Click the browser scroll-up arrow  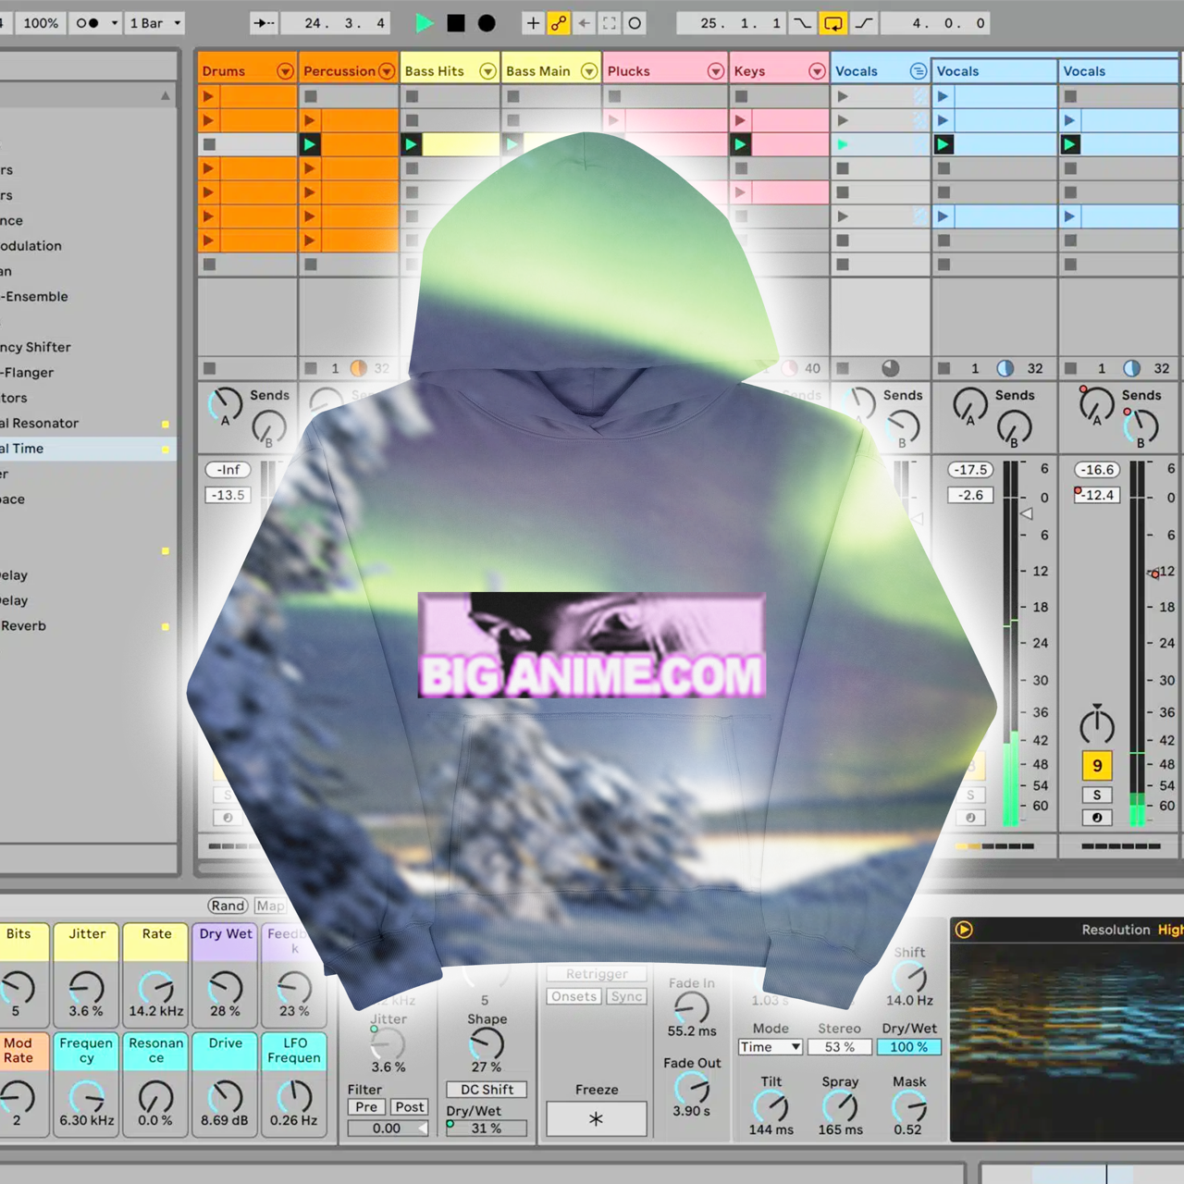[x=166, y=95]
